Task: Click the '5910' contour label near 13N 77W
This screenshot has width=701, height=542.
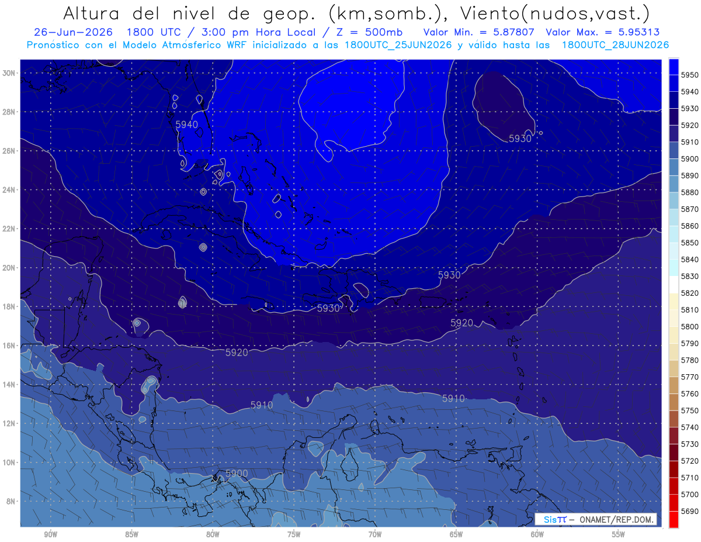Action: 262,405
